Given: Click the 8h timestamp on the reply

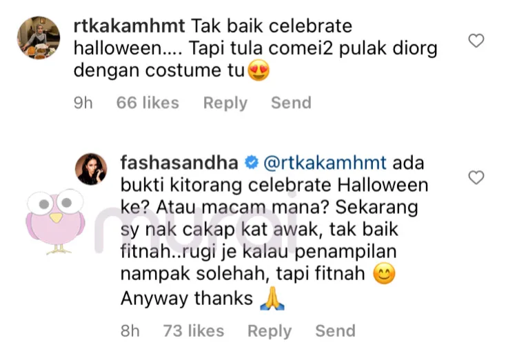Looking at the screenshot, I should pos(130,330).
